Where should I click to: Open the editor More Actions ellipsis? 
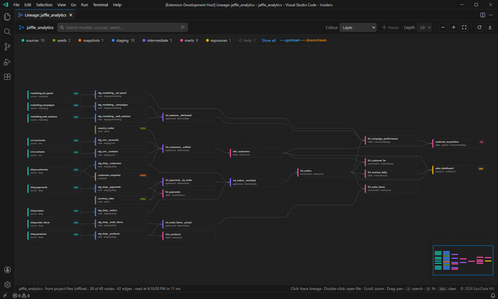tap(491, 15)
